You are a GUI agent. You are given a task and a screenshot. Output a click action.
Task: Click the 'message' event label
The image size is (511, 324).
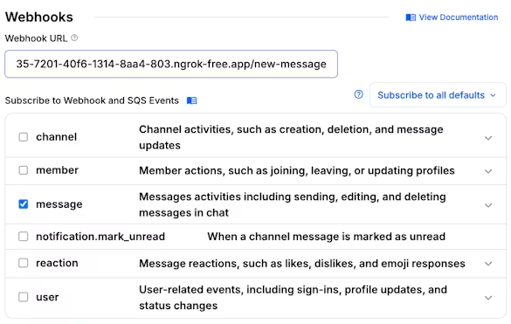click(x=59, y=204)
